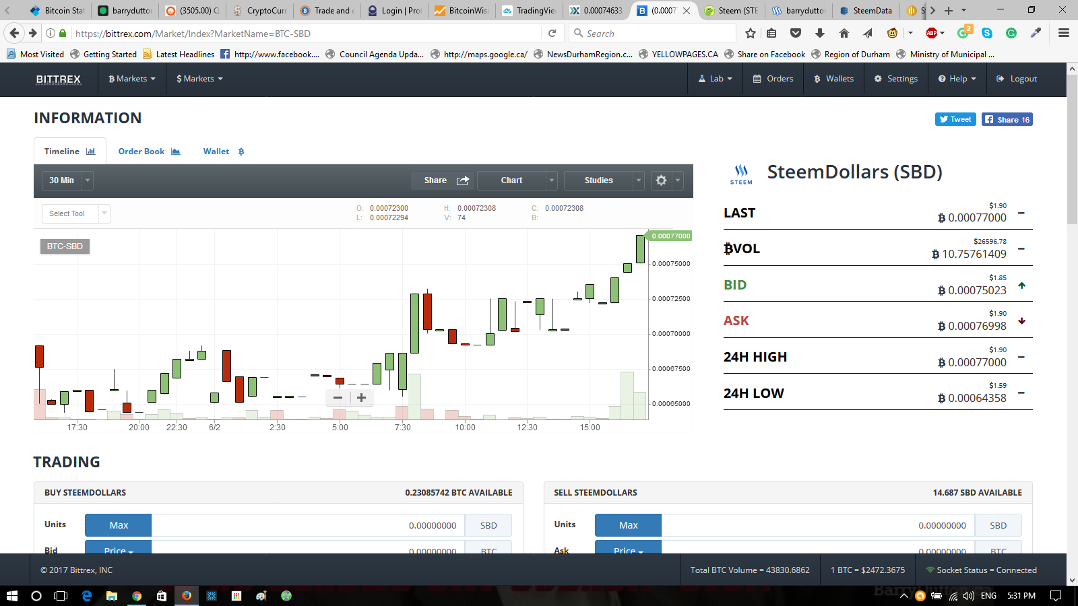The height and width of the screenshot is (606, 1078).
Task: Click Logout in the header
Action: pyautogui.click(x=1017, y=79)
